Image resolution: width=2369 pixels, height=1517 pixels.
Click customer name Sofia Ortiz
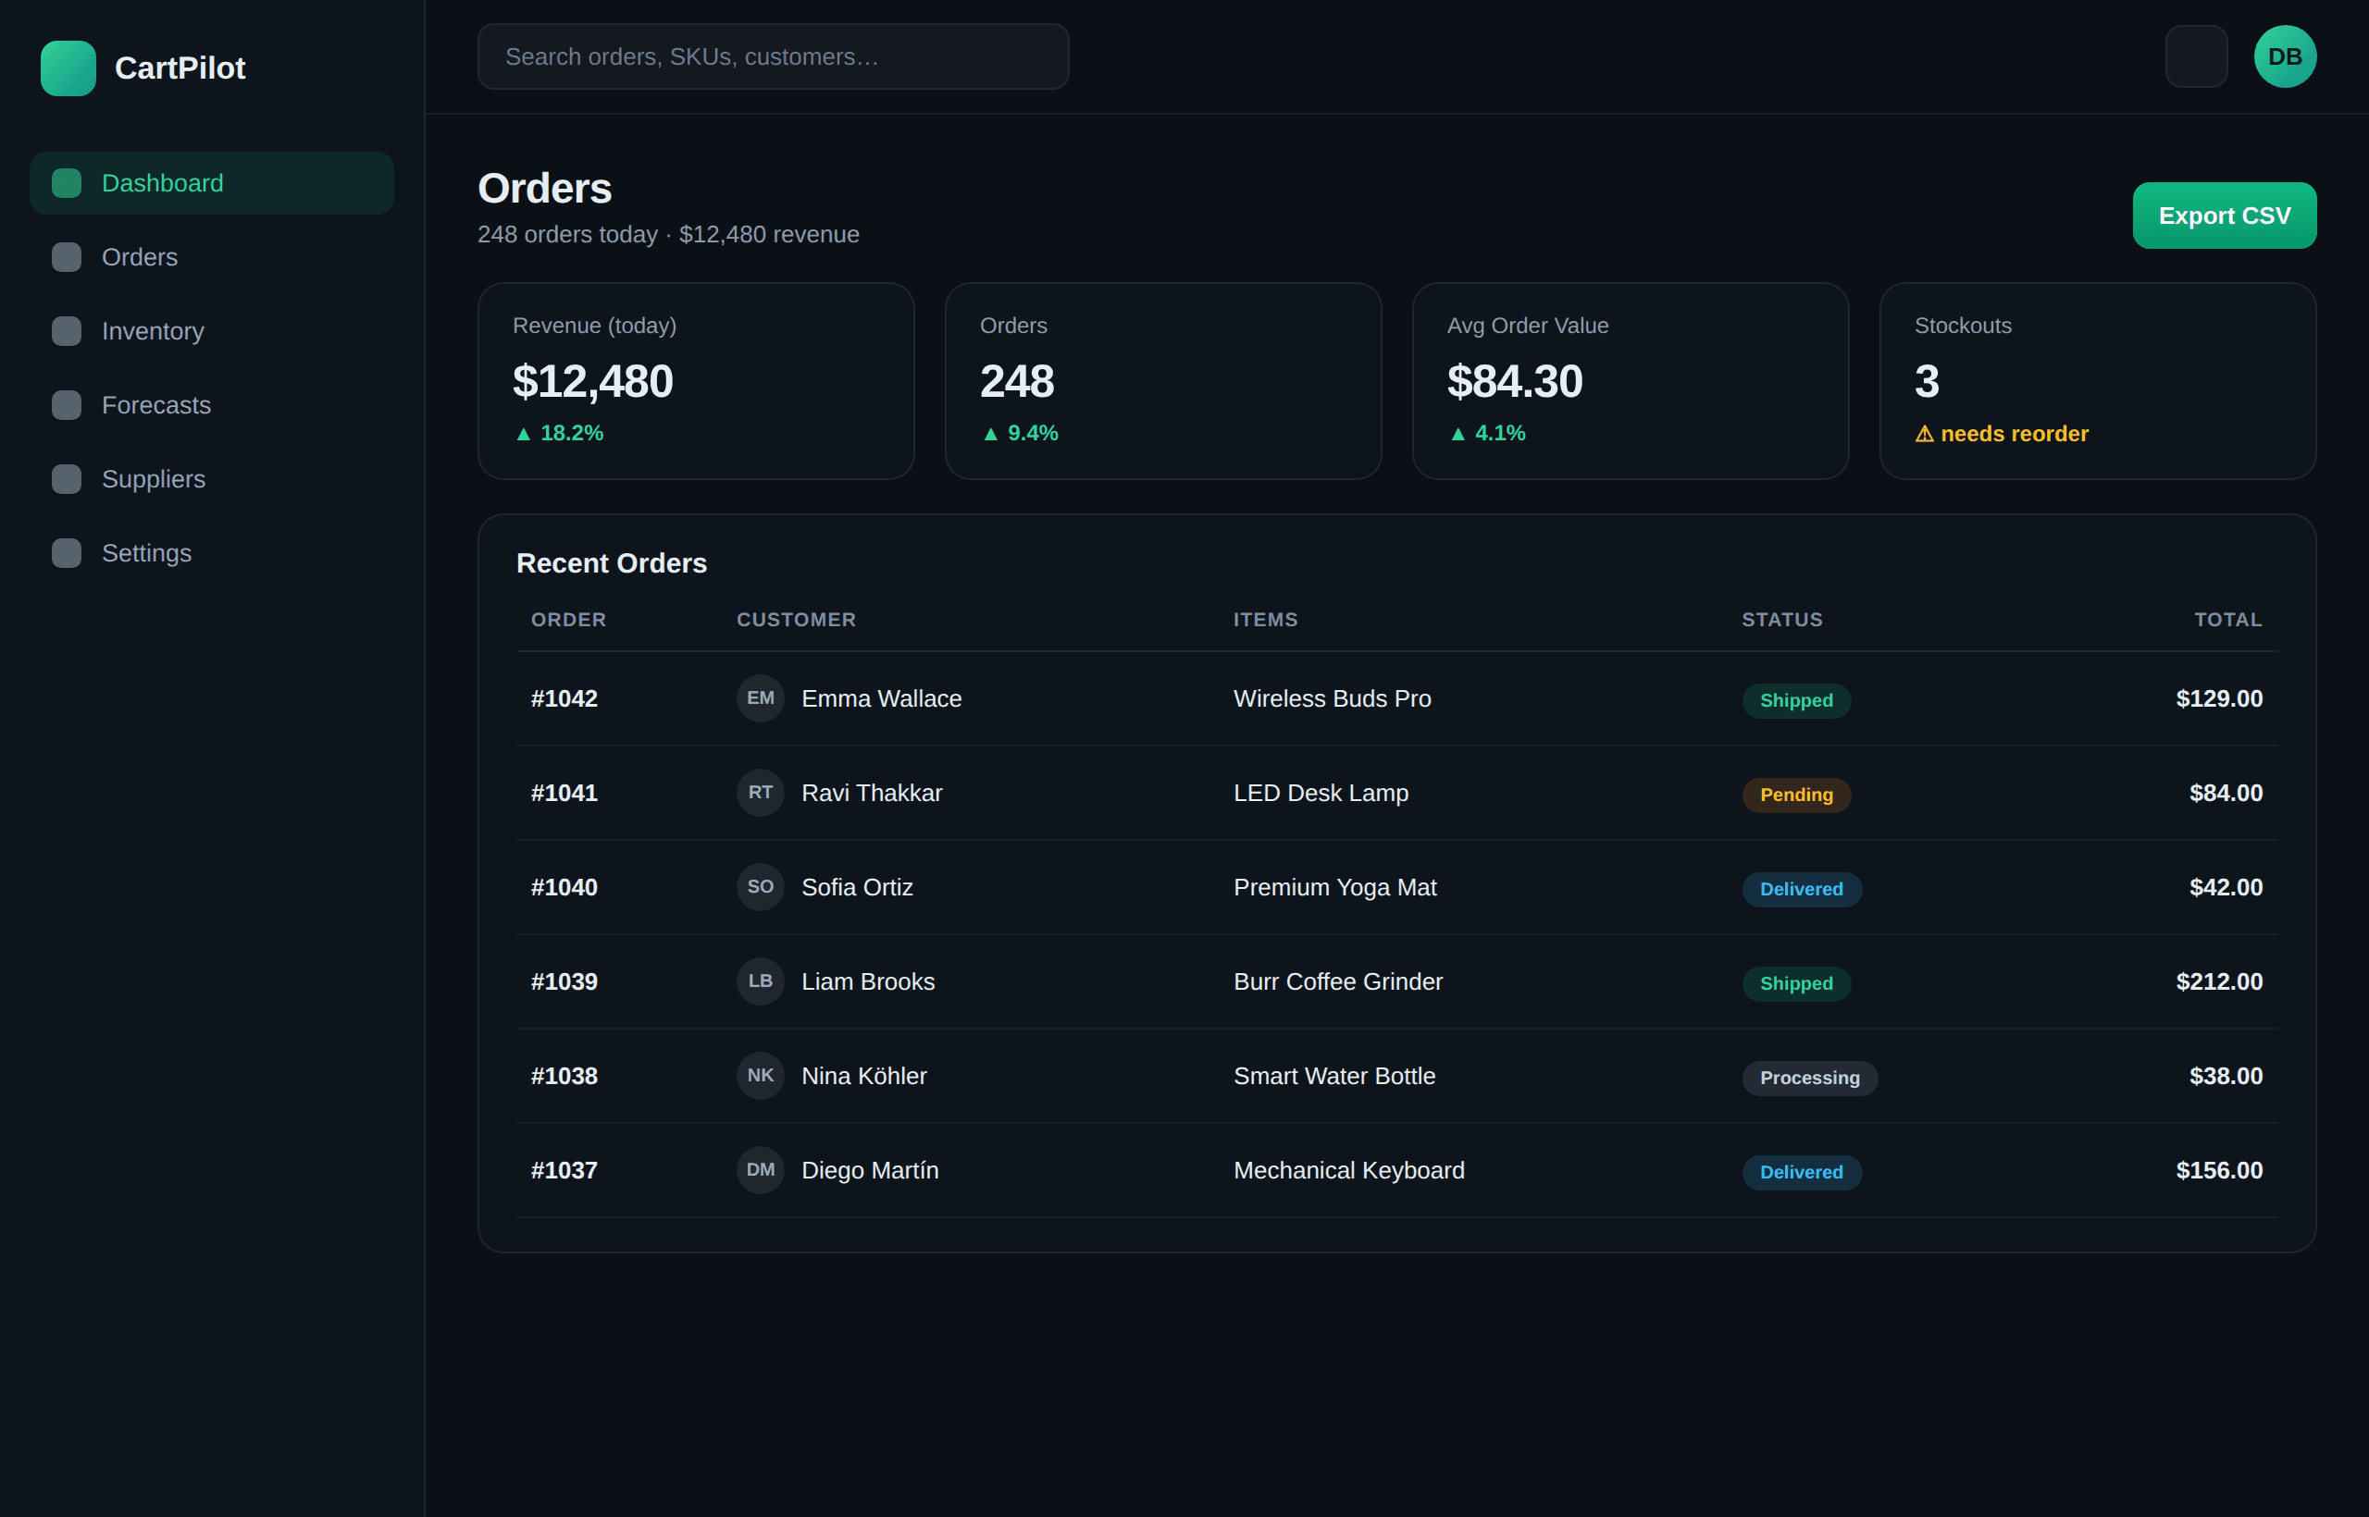(856, 888)
